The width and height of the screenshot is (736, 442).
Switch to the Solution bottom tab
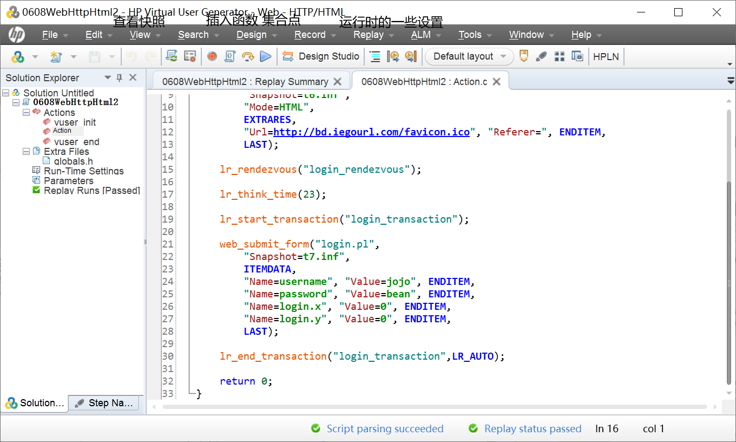tap(35, 403)
